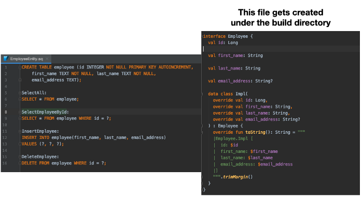Click the override val last_name parameter
The image size is (363, 210).
(x=252, y=113)
